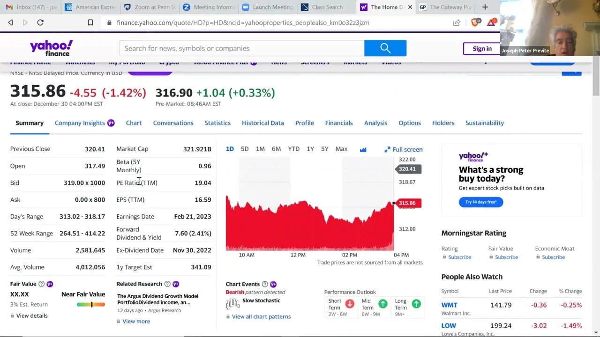The image size is (600, 337).
Task: Select 1M chart range
Action: point(260,149)
